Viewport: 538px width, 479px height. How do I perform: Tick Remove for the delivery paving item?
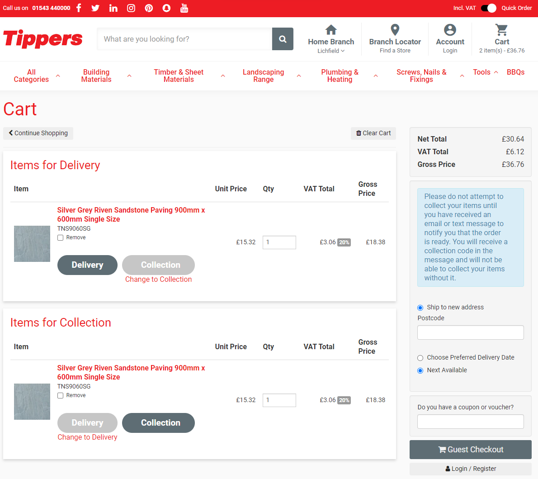pos(61,237)
